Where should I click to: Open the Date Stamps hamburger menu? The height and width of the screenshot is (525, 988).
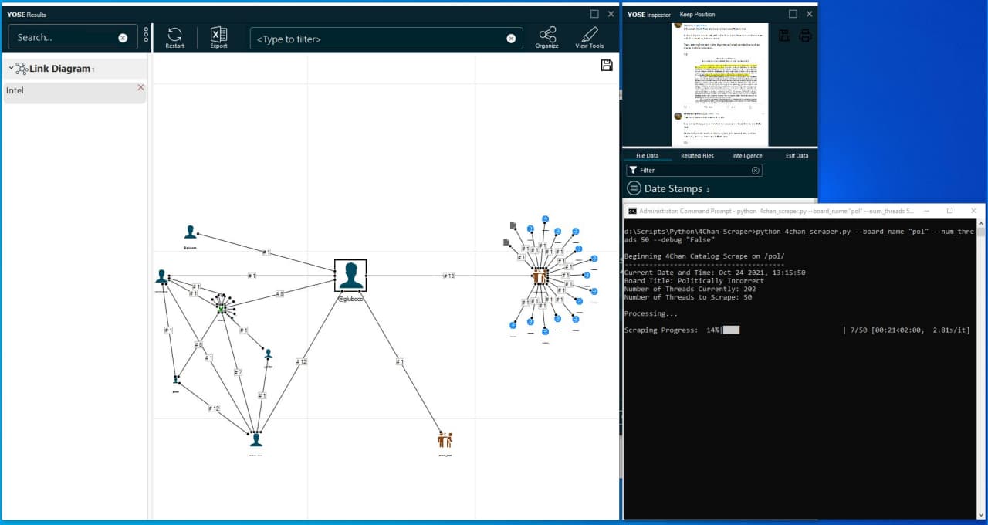pyautogui.click(x=633, y=188)
